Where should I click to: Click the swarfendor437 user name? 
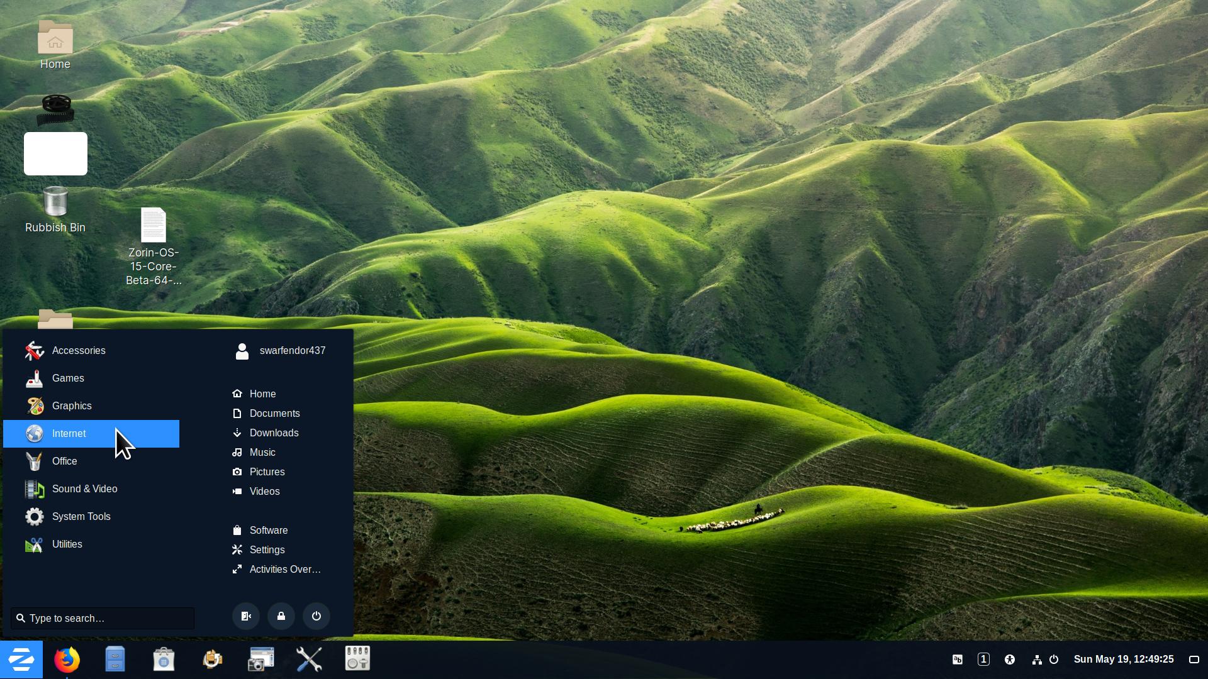[x=292, y=351]
